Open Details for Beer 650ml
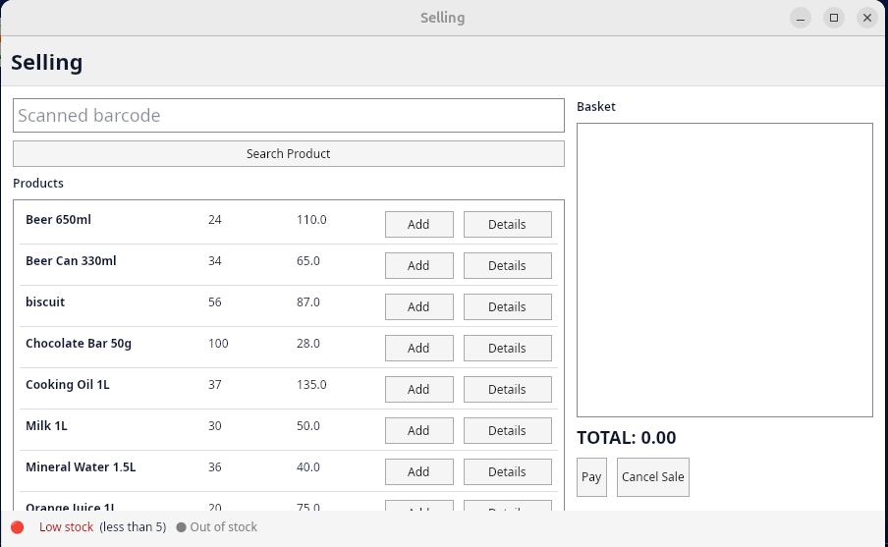 coord(507,224)
